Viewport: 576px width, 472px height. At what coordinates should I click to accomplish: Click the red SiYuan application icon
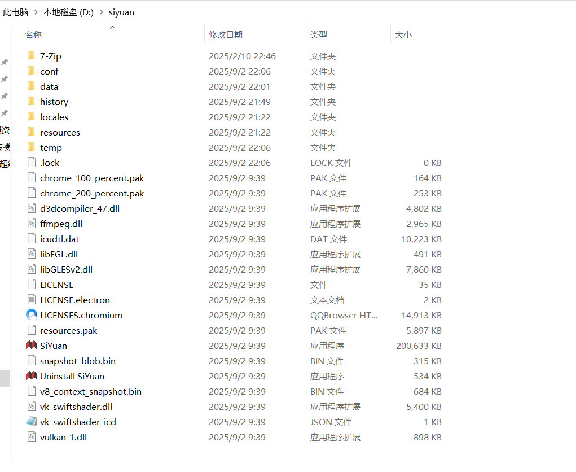coord(32,346)
